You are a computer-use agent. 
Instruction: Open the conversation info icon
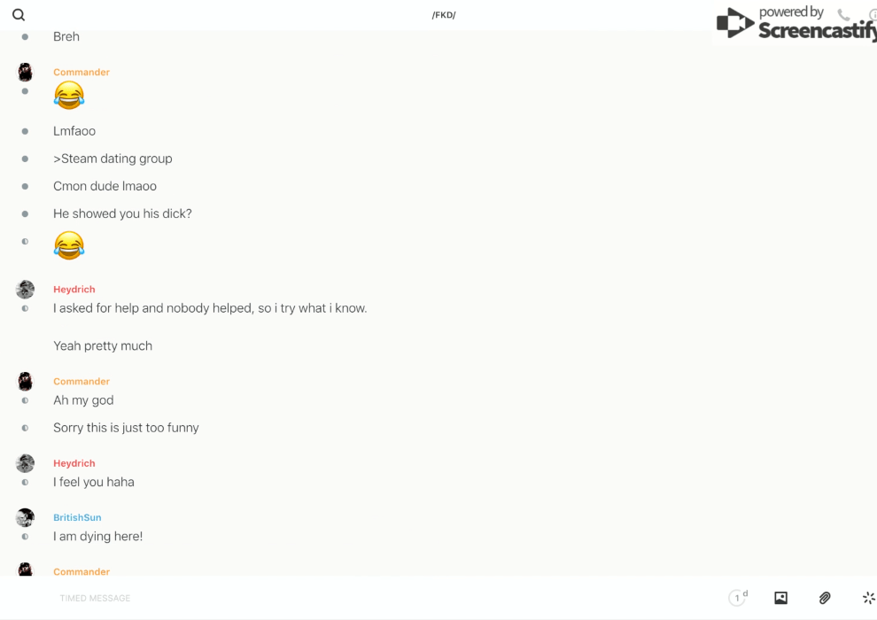[873, 15]
